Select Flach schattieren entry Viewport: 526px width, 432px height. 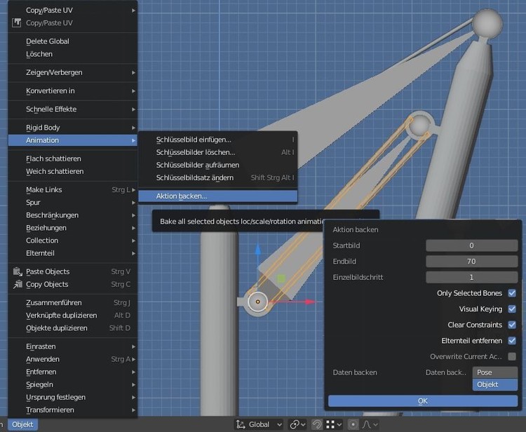click(73, 158)
